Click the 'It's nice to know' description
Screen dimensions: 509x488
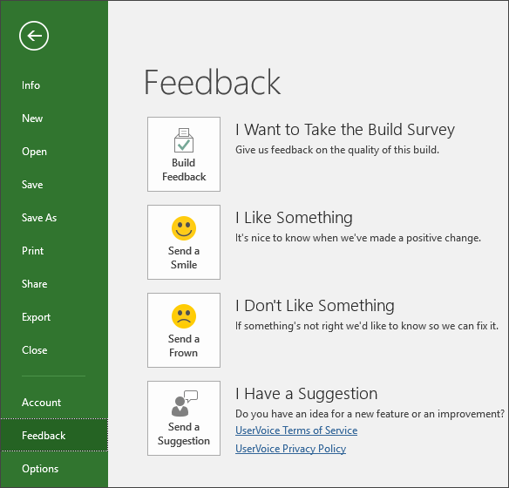tap(358, 238)
